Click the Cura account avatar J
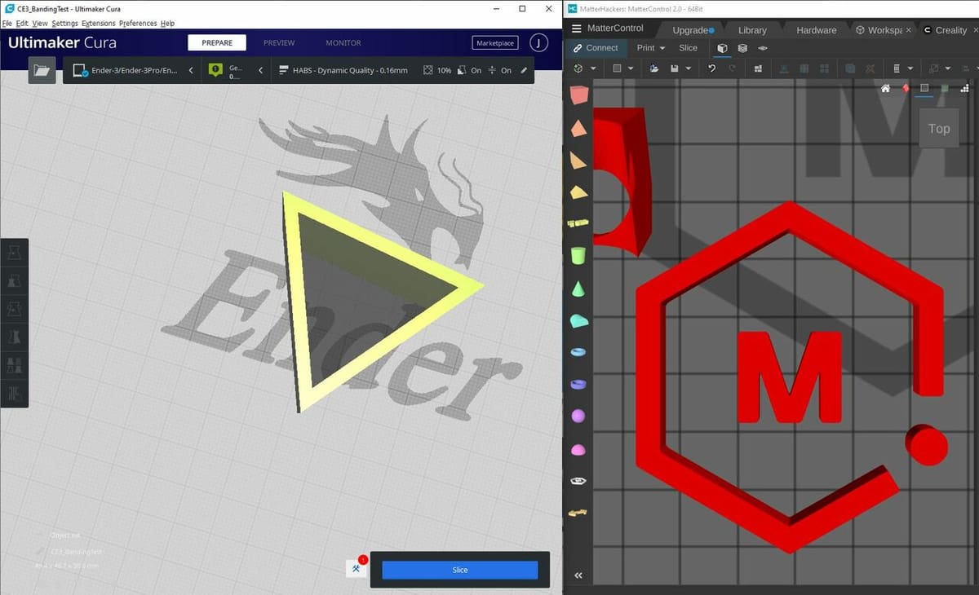Viewport: 979px width, 595px height. pos(538,43)
